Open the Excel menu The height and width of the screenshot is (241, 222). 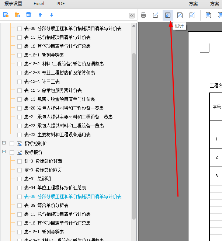click(x=39, y=4)
